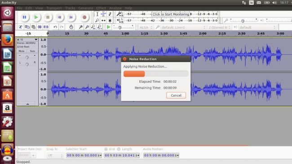This screenshot has width=292, height=164.
Task: Open the default playback device dropdown
Action: [257, 27]
